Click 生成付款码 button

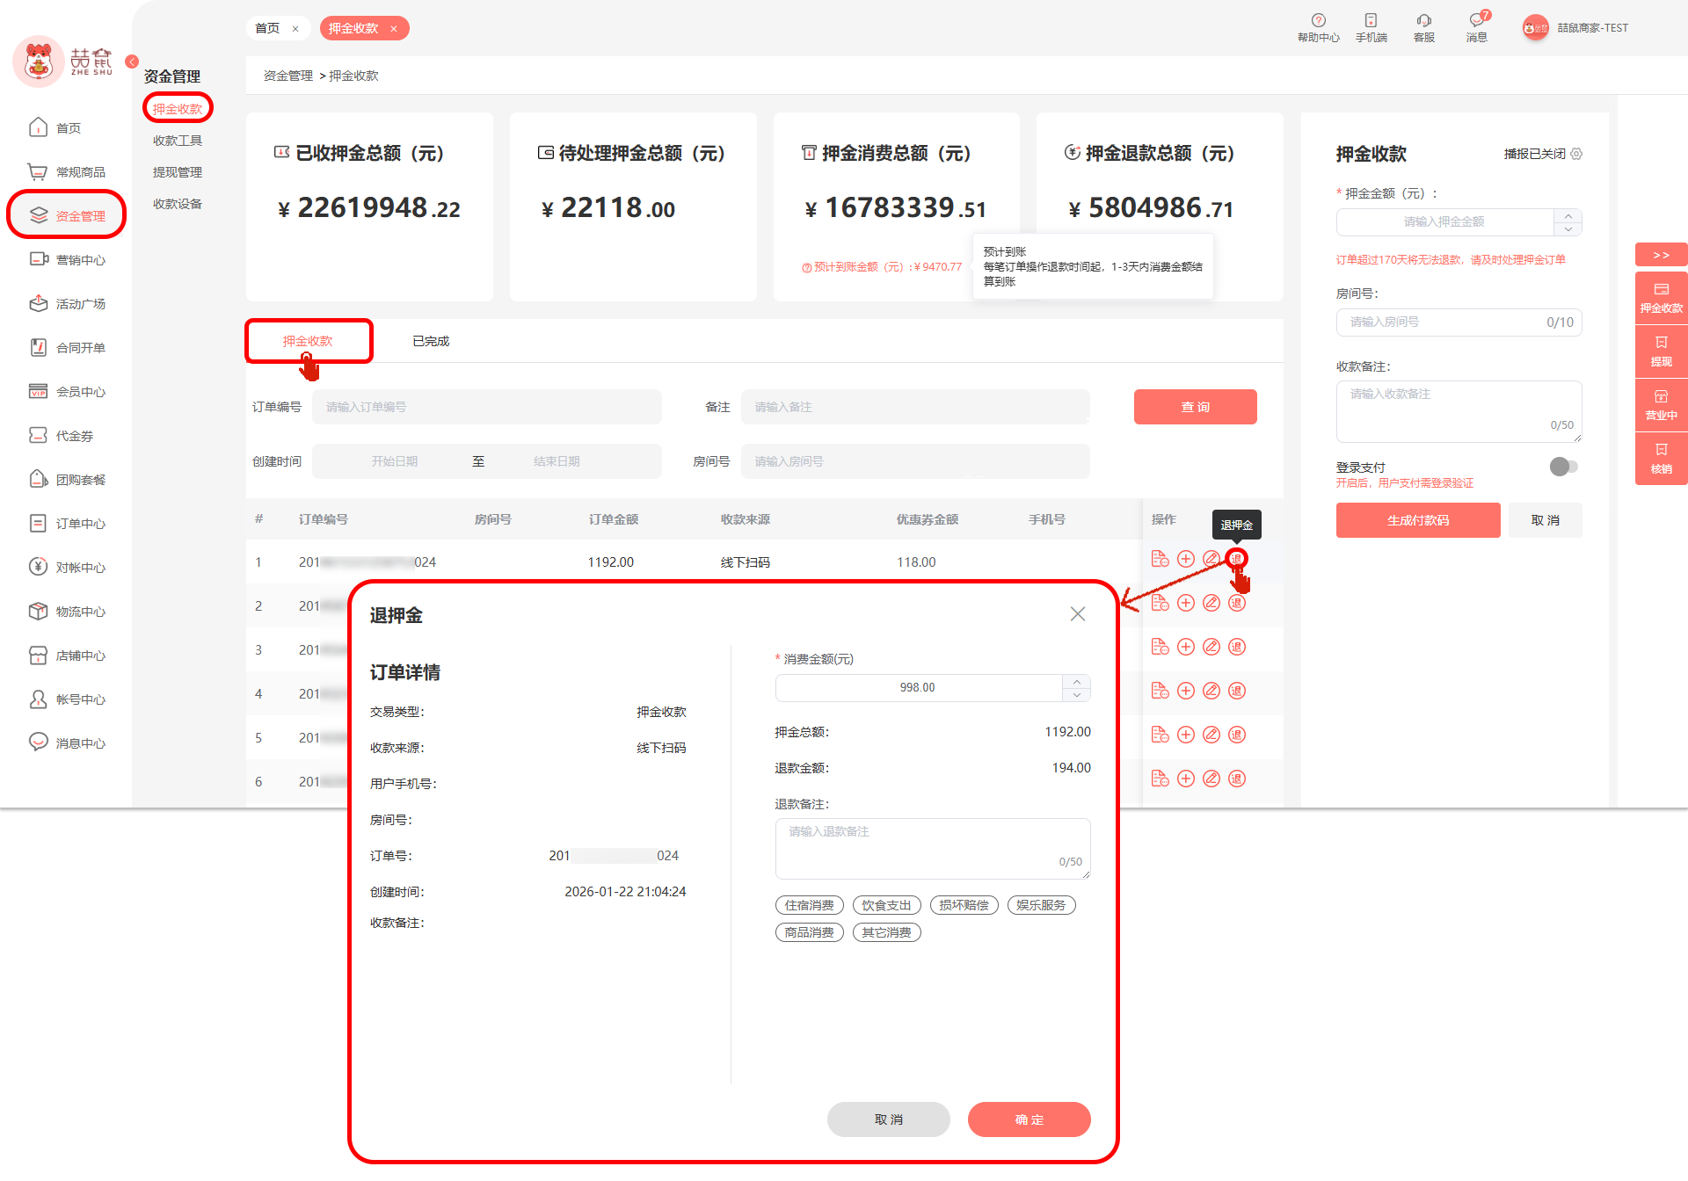point(1417,520)
